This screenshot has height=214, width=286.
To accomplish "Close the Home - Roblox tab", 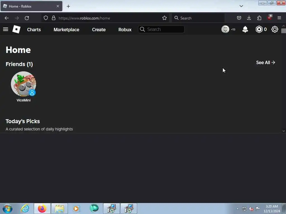I will (58, 6).
